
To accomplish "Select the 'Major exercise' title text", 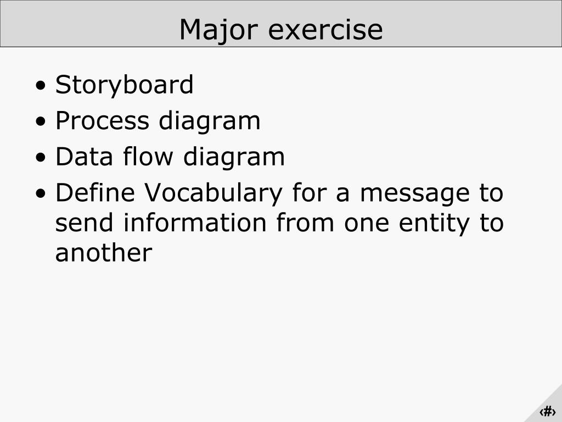I will (281, 30).
